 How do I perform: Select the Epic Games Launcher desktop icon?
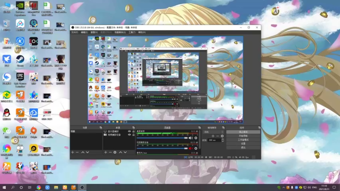[20, 80]
